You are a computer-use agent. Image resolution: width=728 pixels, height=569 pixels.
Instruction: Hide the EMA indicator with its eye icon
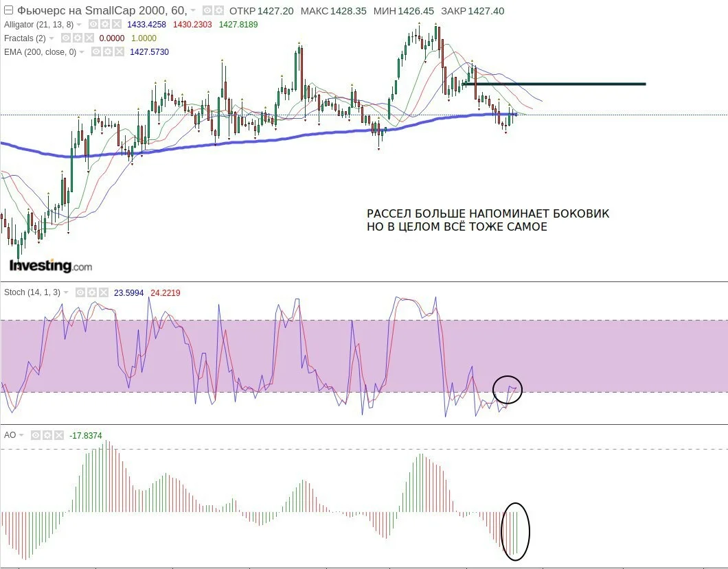[96, 52]
